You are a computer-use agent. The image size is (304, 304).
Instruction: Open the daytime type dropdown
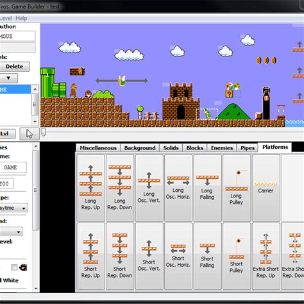(13, 208)
